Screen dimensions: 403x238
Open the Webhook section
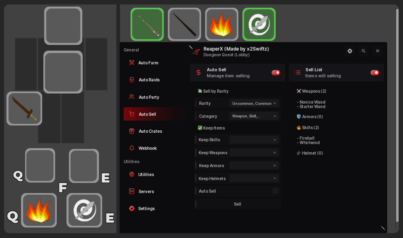tap(154, 148)
